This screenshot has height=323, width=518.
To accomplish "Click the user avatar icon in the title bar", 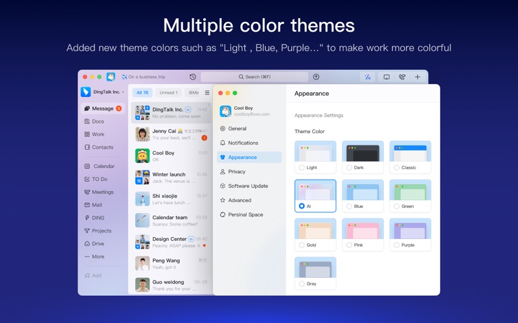I will (x=111, y=77).
